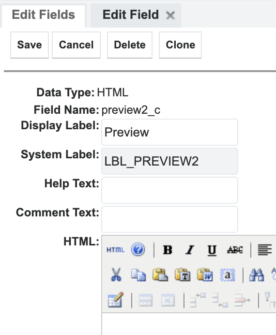The width and height of the screenshot is (276, 335).
Task: Click the Save button
Action: (30, 45)
